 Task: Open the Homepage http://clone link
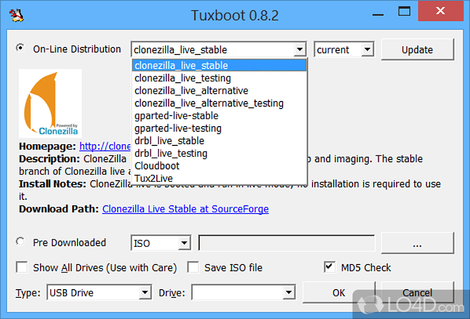[105, 146]
